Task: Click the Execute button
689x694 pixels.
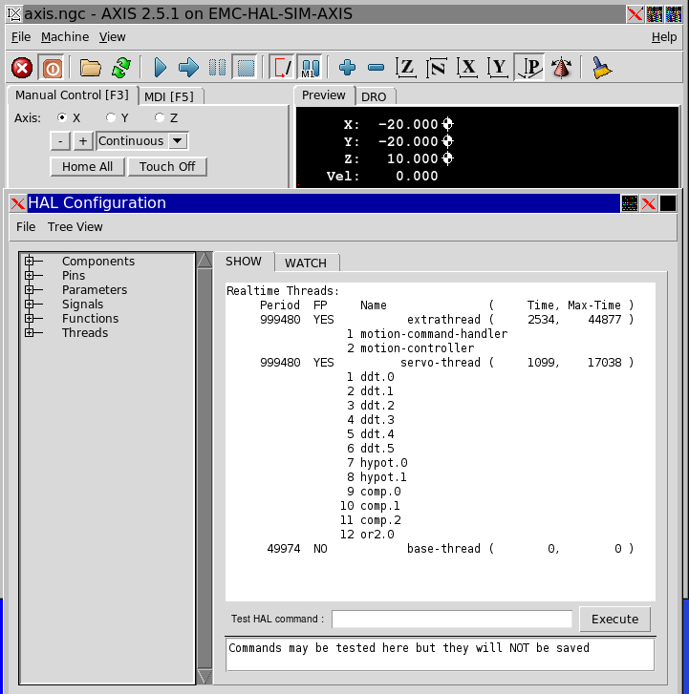Action: click(x=615, y=619)
